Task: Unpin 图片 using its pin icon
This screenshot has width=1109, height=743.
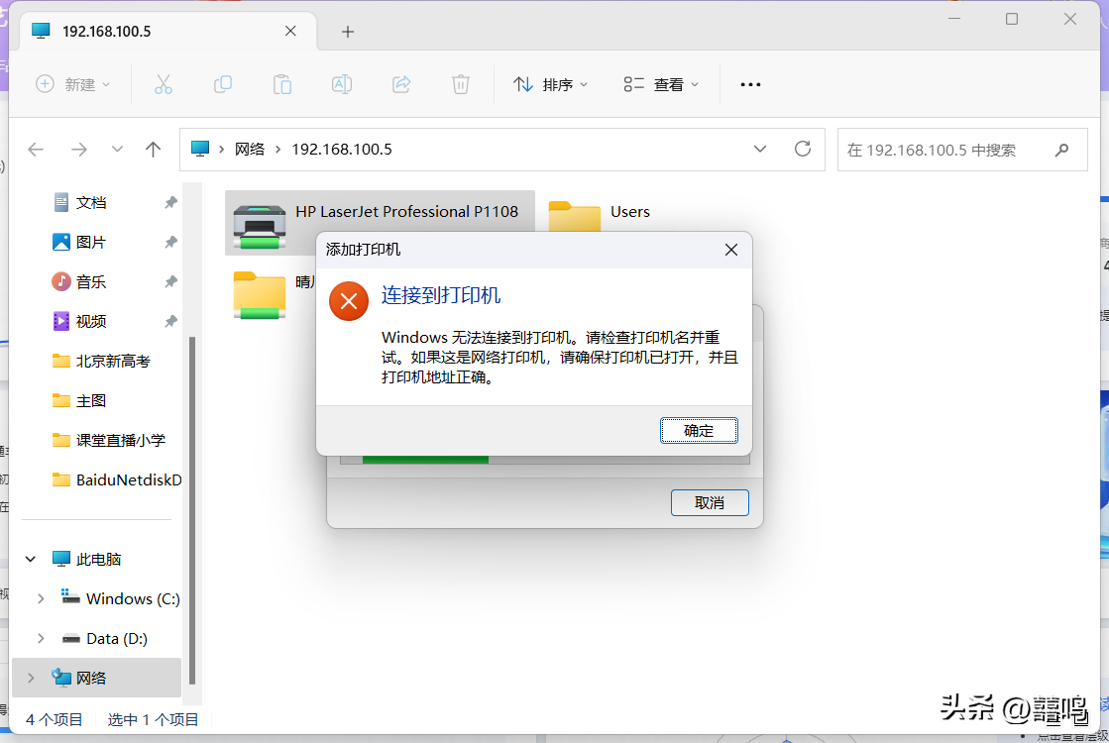Action: tap(170, 243)
